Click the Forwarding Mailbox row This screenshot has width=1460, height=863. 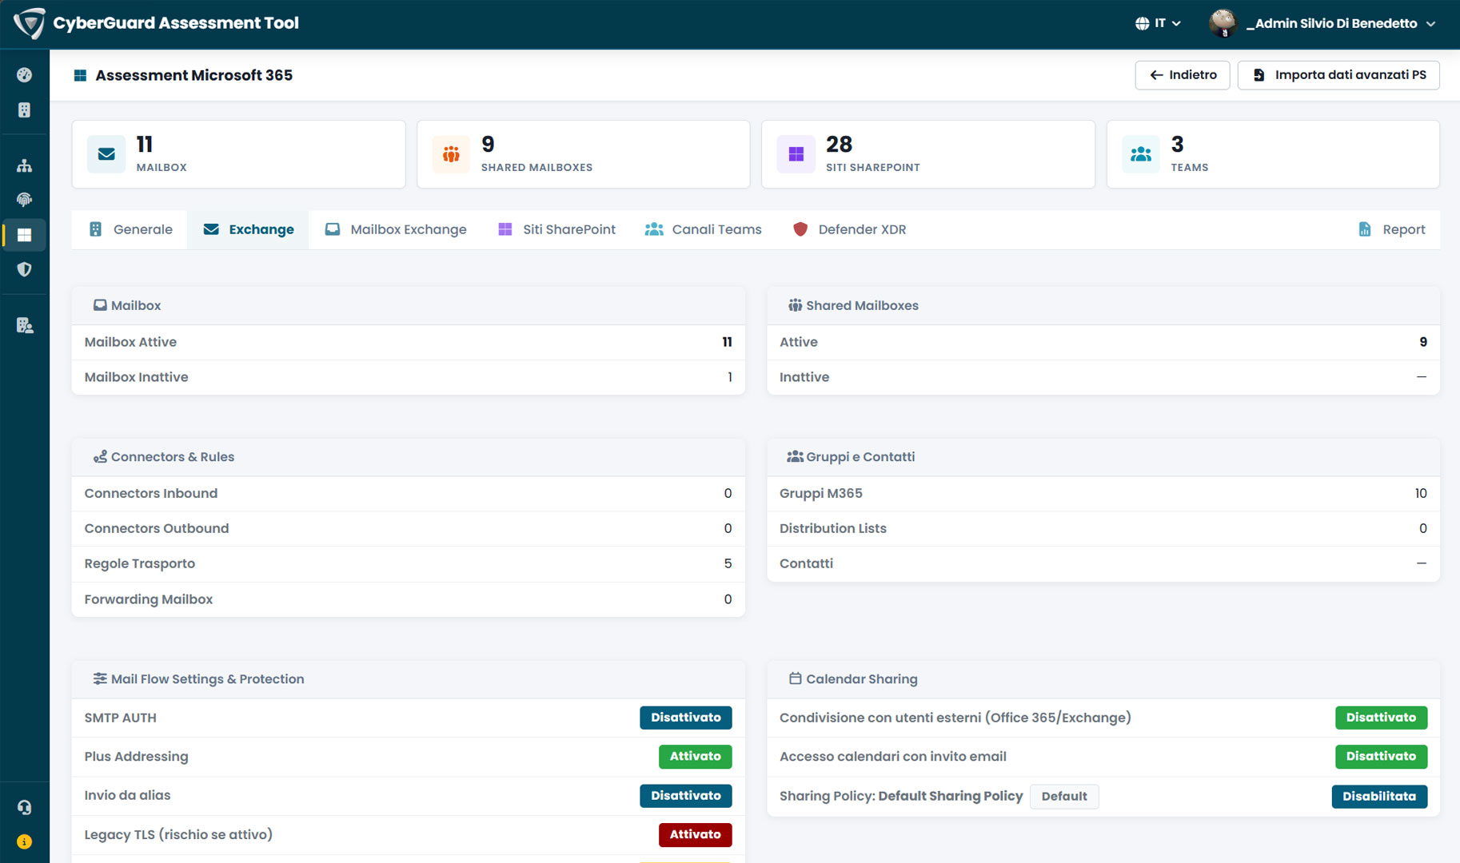tap(409, 599)
